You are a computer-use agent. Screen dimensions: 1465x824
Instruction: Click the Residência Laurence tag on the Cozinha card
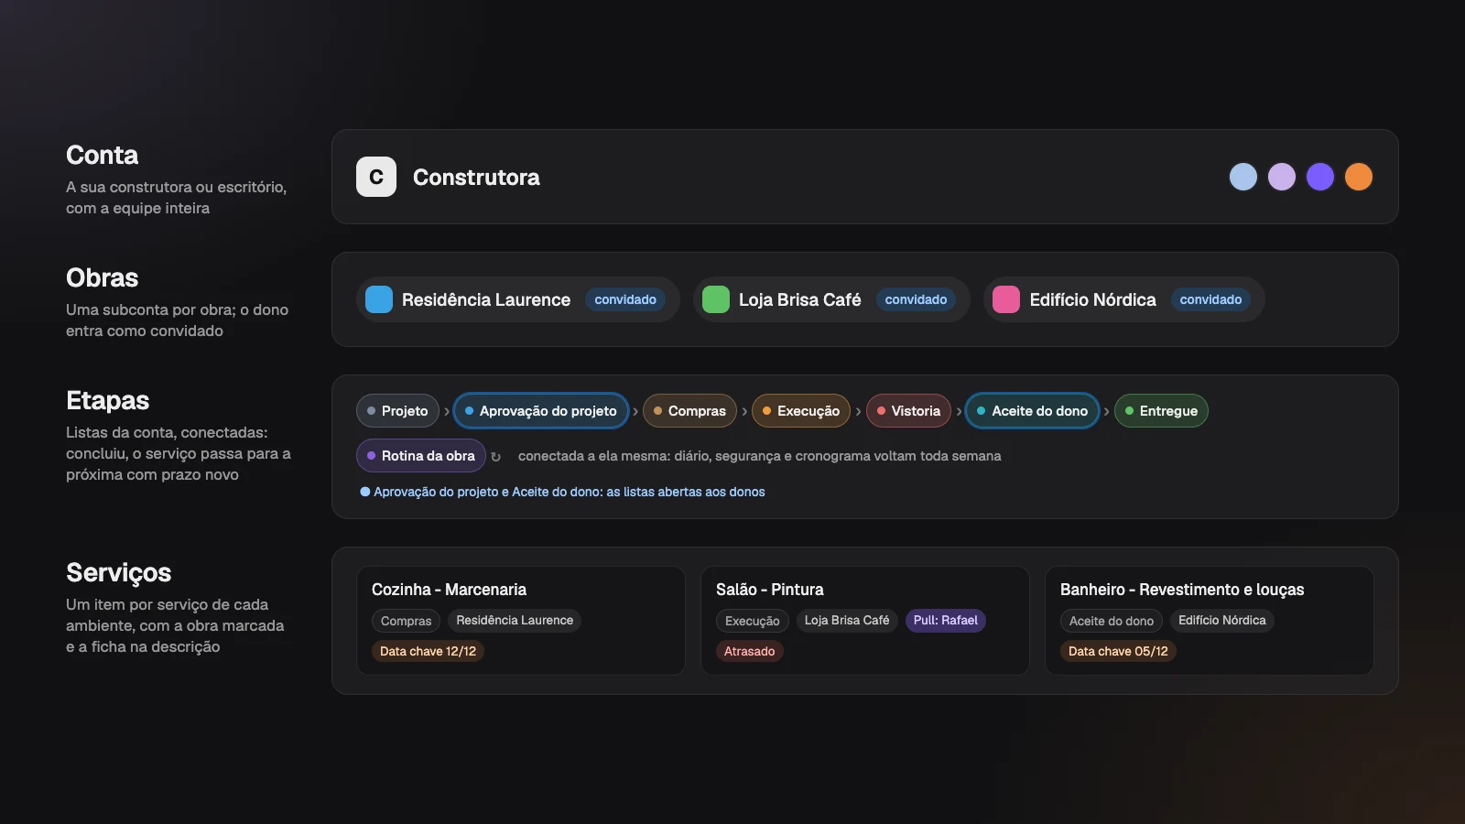(x=515, y=621)
